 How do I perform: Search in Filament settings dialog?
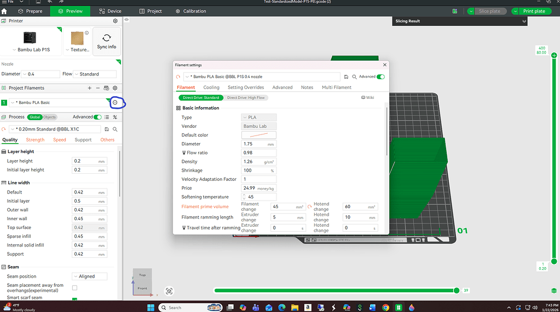[x=354, y=76]
